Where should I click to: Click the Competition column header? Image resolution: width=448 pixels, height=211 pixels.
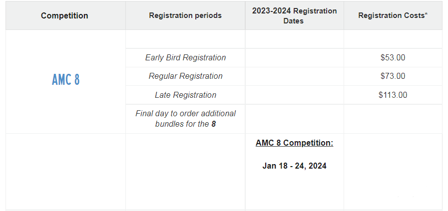point(64,15)
